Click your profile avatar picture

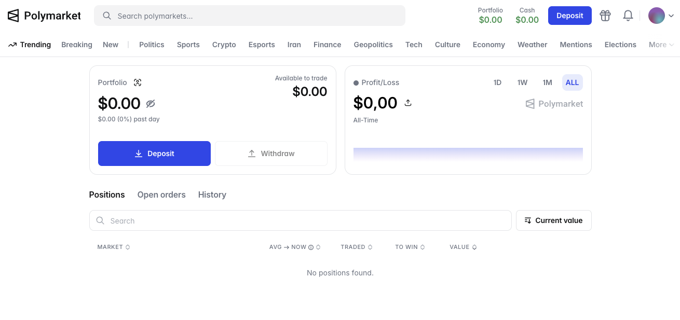(x=656, y=16)
